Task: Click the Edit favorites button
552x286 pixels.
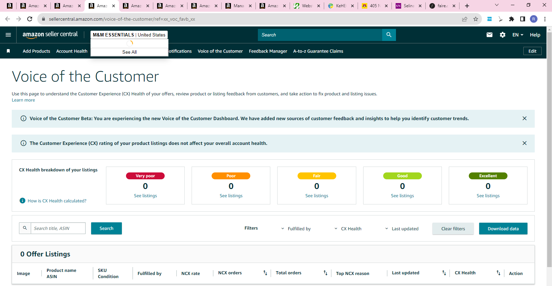Action: [x=532, y=51]
